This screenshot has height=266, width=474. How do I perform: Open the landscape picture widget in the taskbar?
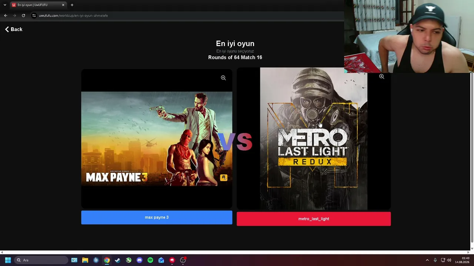tap(74, 260)
